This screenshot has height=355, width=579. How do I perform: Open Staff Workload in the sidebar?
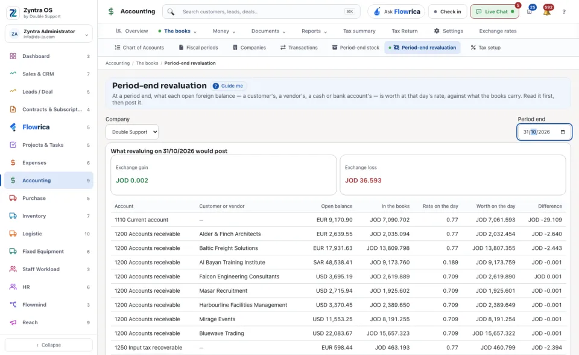(49, 269)
